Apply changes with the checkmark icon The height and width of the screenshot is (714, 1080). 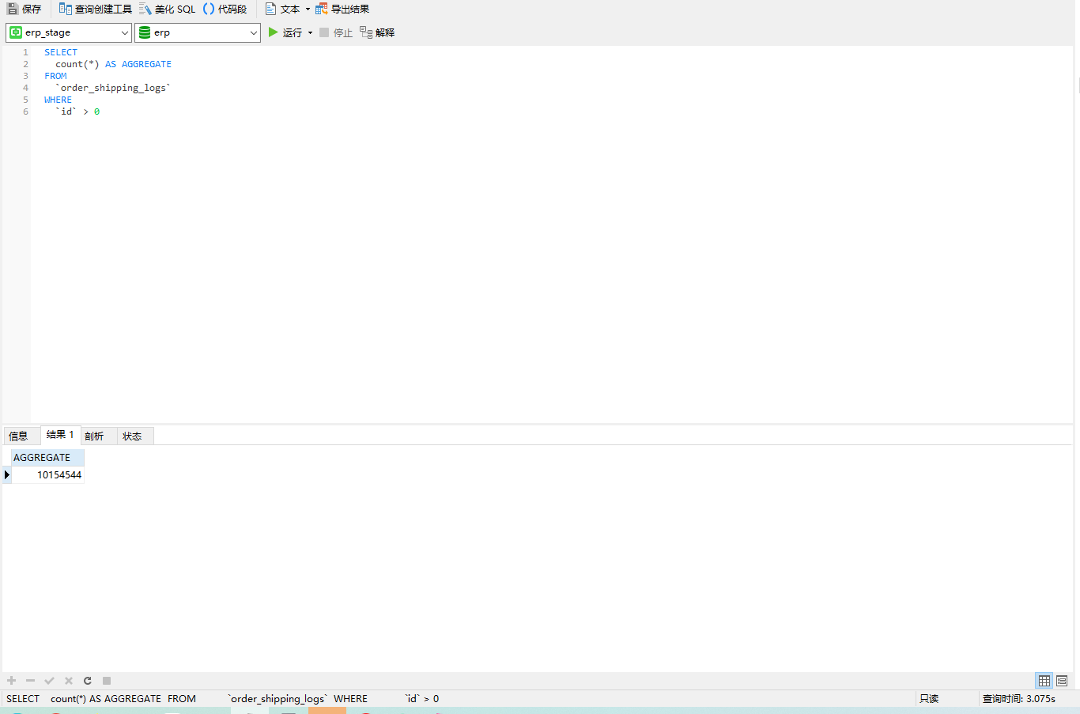(x=49, y=681)
